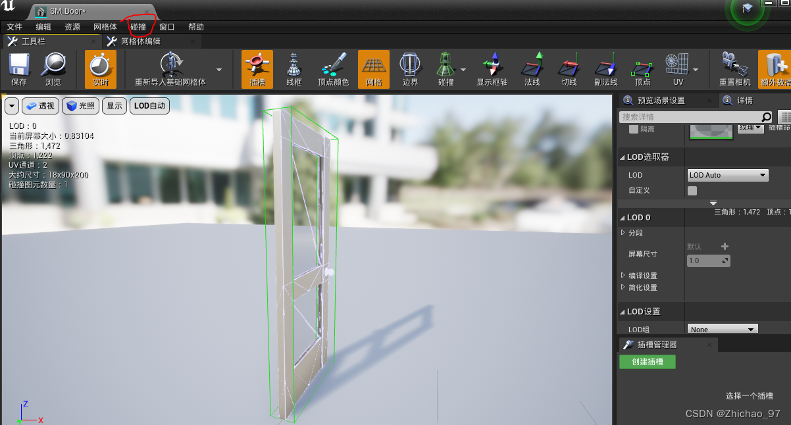Open the 文件 (File) menu

14,27
